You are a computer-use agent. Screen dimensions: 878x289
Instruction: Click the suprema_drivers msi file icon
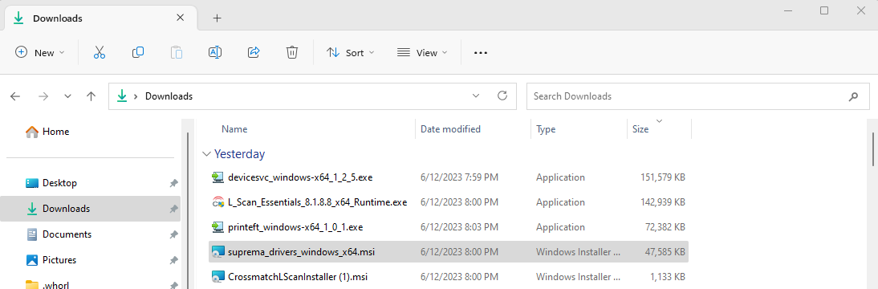(x=217, y=252)
